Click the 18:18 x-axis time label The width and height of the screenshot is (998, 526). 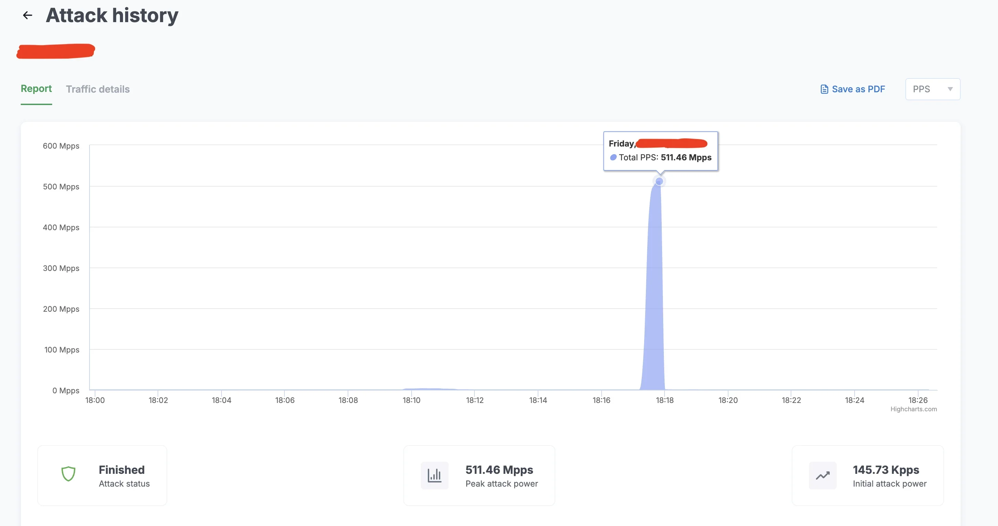[665, 400]
